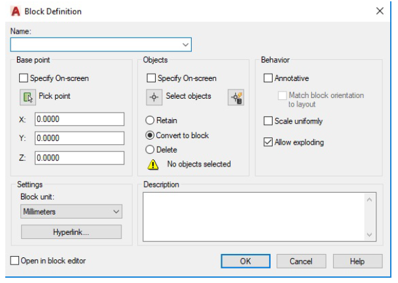This screenshot has height=283, width=398.
Task: Click into the X coordinate field
Action: [79, 119]
